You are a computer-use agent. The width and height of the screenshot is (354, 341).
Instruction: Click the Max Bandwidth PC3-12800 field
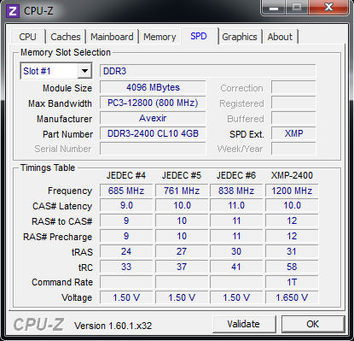tap(153, 103)
